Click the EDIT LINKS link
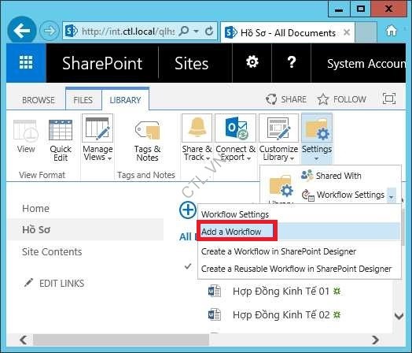412x353 pixels. 62,283
